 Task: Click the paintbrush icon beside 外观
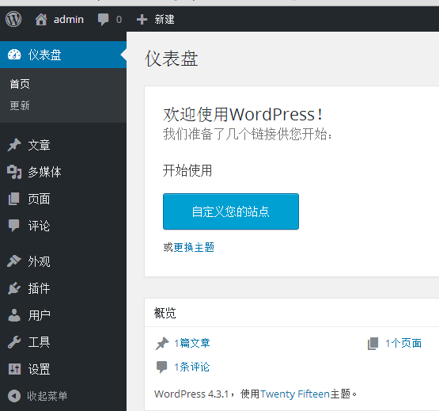click(x=14, y=261)
